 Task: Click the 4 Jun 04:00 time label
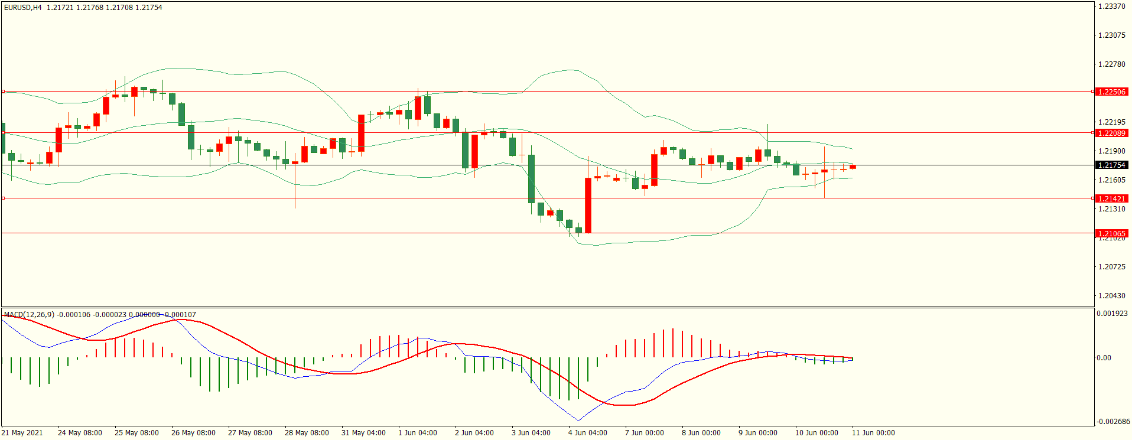588,433
